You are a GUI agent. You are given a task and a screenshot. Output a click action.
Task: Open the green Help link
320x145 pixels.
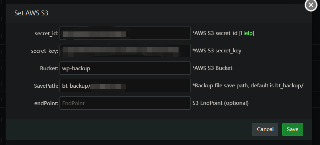[x=246, y=33]
